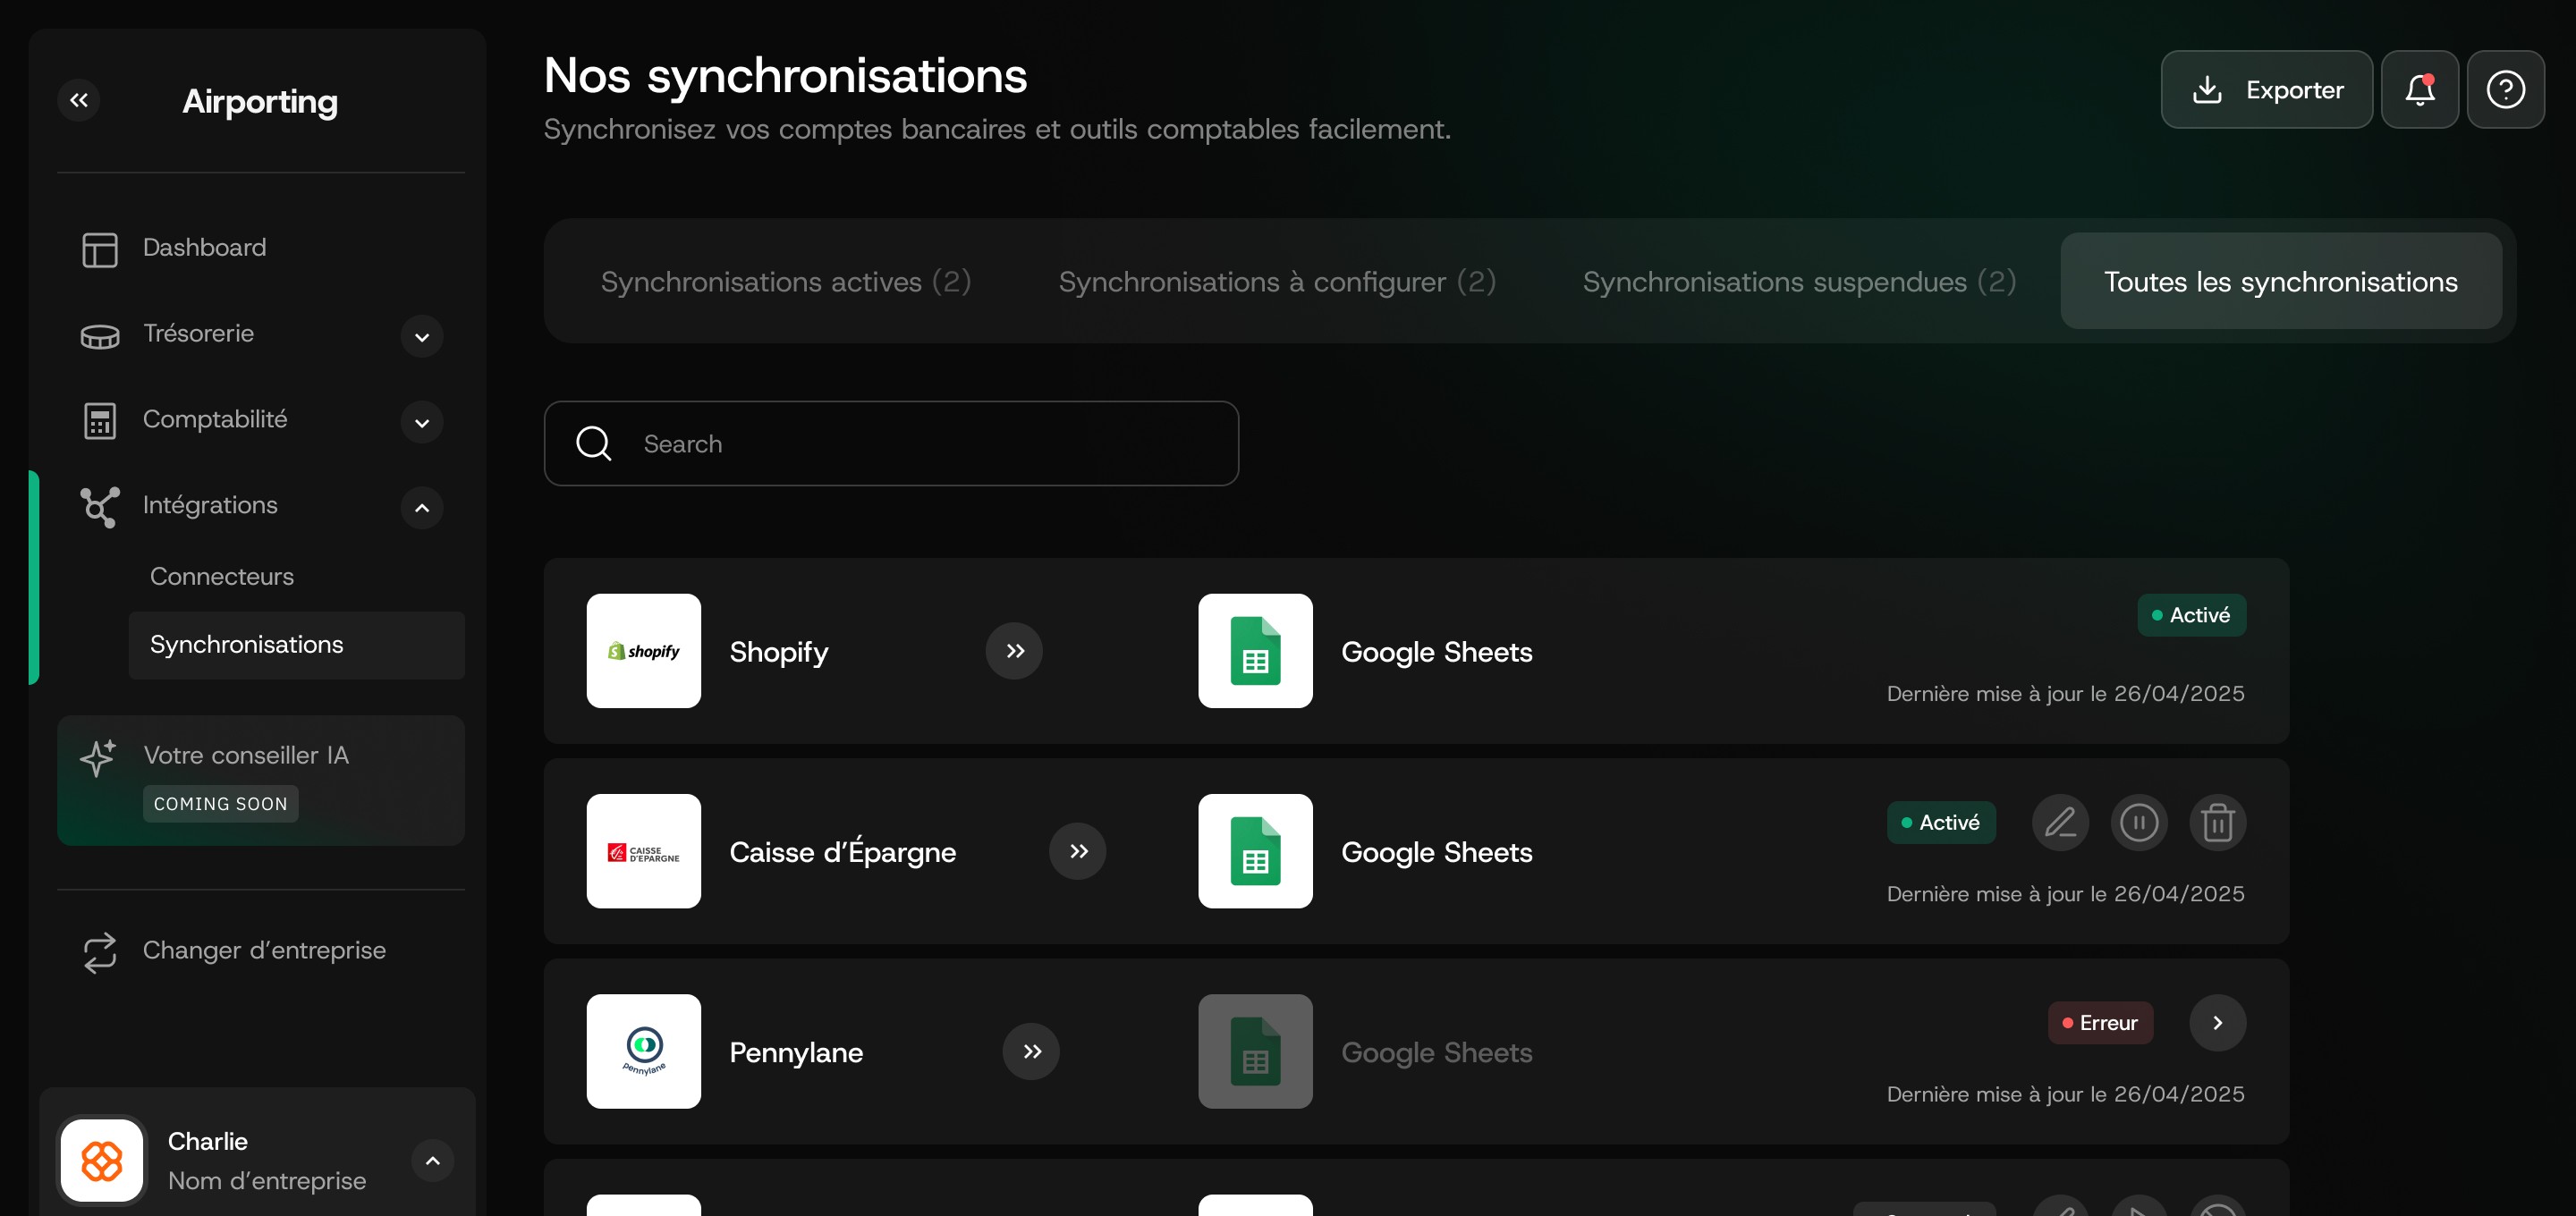Screen dimensions: 2576x1216
Task: Edit the Caisse d'Épargne synchronisation
Action: [x=2060, y=823]
